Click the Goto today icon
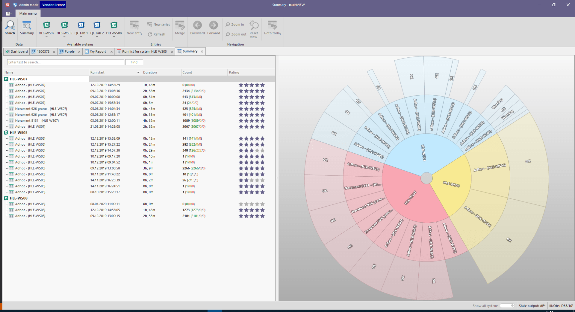The width and height of the screenshot is (575, 312). coord(272,27)
